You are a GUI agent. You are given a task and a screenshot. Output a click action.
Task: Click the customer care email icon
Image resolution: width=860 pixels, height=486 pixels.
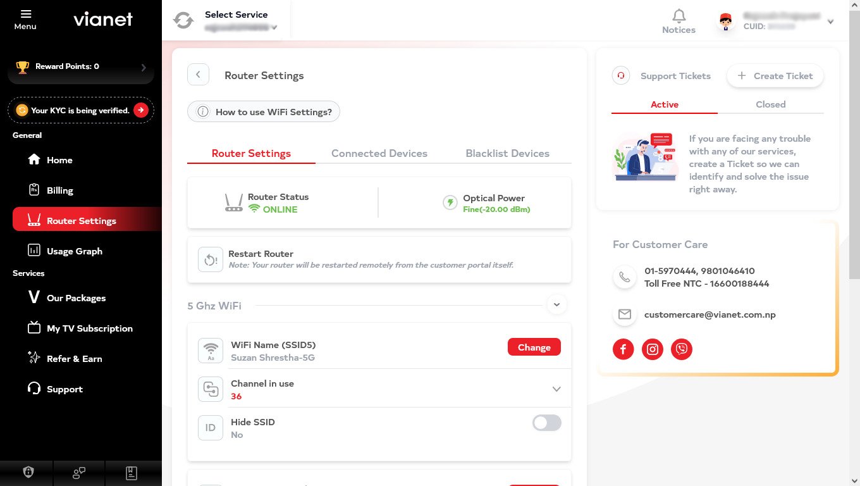(x=625, y=315)
